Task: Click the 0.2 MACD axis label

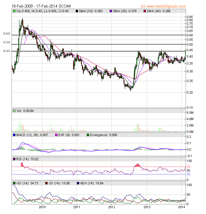Action: [x=189, y=137]
